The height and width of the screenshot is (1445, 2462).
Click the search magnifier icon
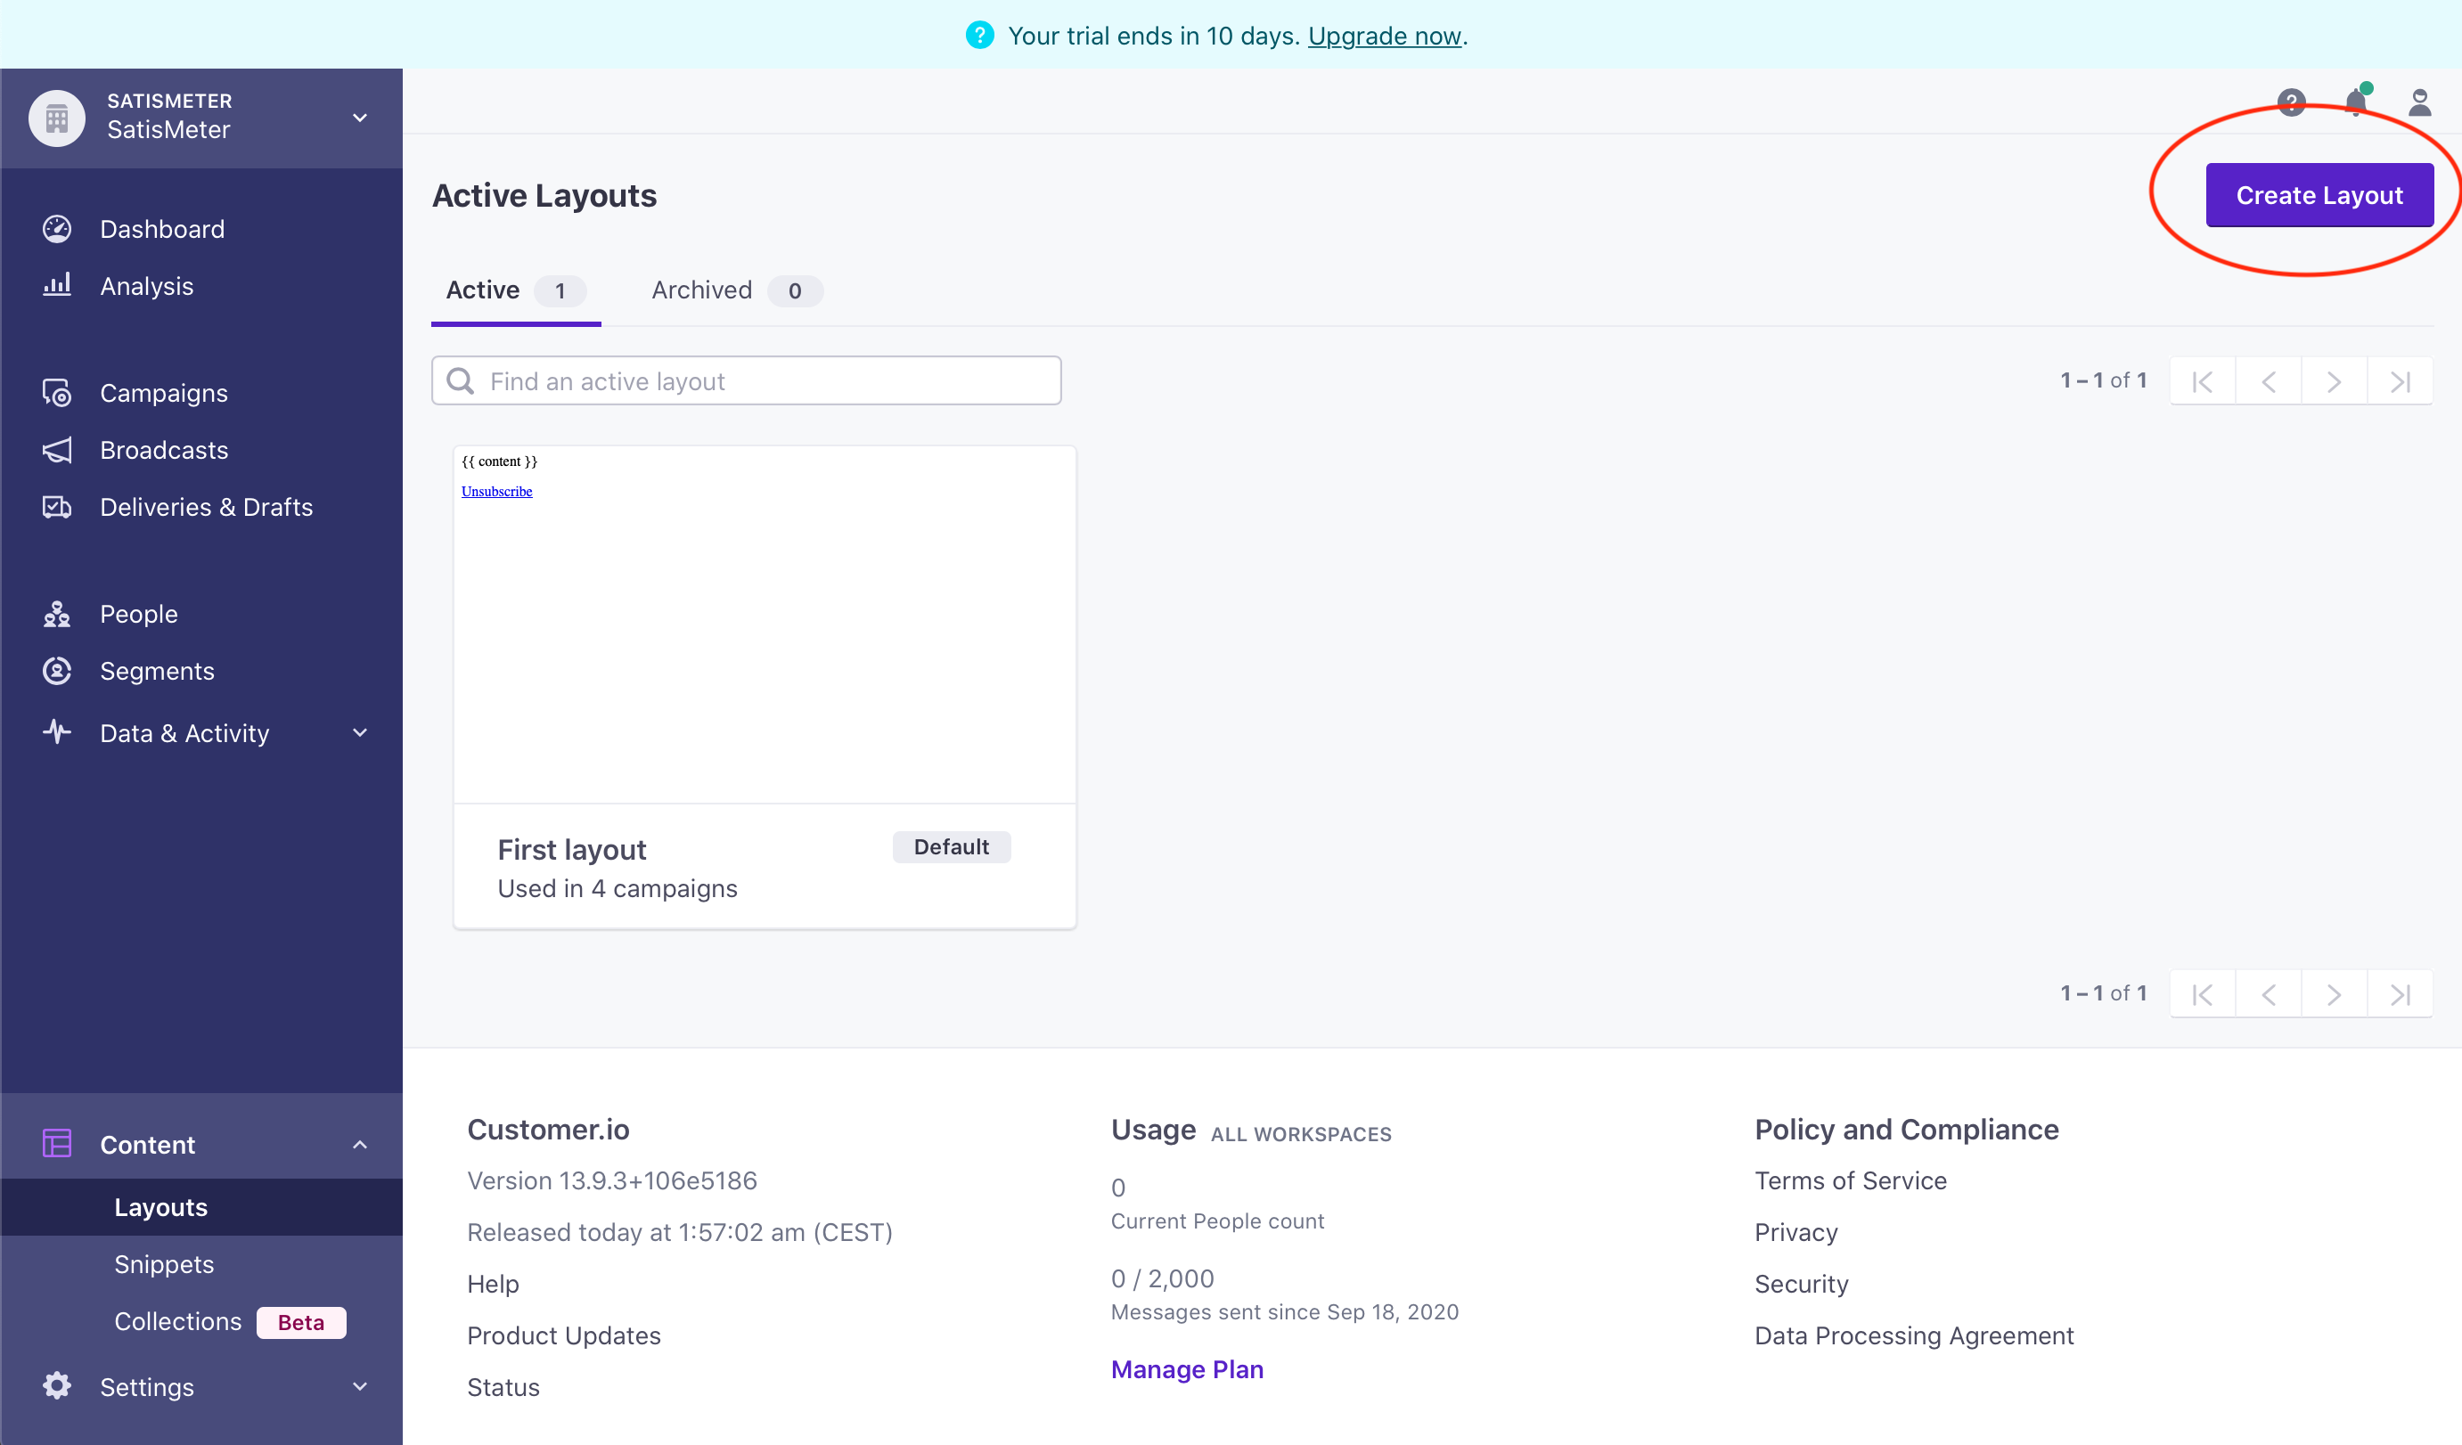pos(460,381)
